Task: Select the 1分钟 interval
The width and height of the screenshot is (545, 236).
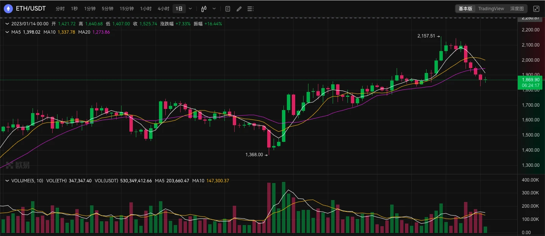Action: click(90, 9)
